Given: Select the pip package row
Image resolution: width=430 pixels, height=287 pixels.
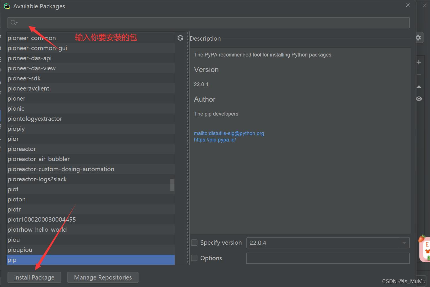Looking at the screenshot, I should (91, 260).
